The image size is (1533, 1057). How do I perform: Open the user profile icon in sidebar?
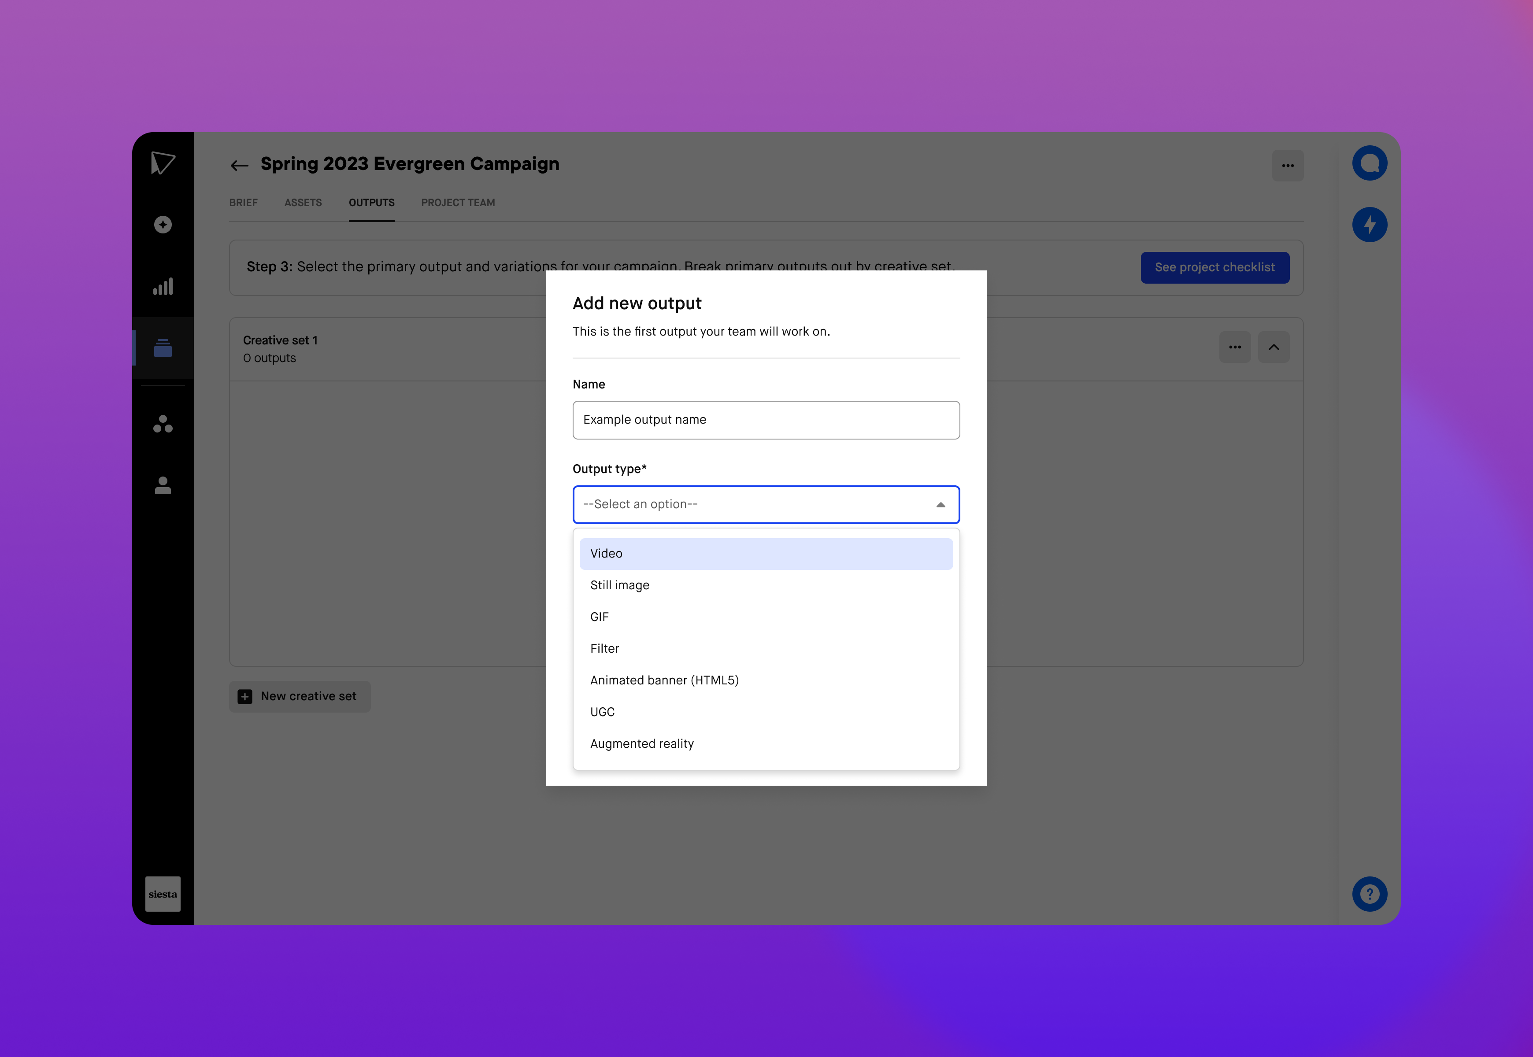point(162,485)
